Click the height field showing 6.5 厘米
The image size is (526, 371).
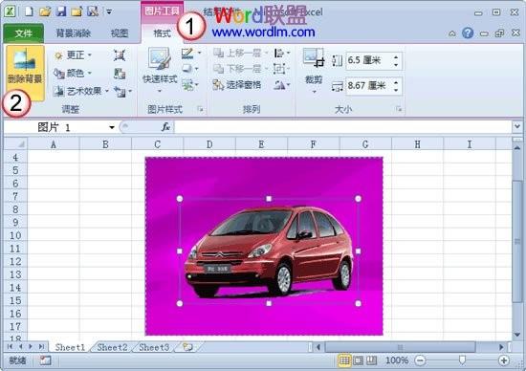[x=369, y=60]
